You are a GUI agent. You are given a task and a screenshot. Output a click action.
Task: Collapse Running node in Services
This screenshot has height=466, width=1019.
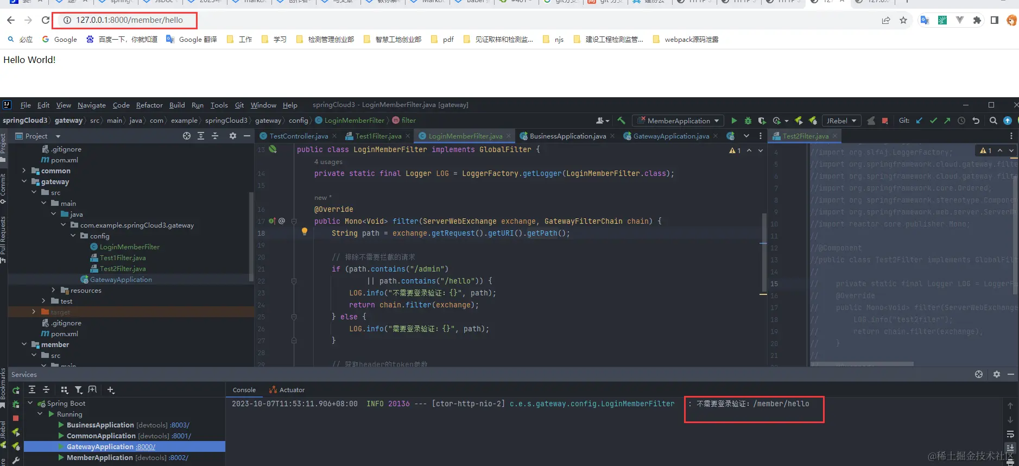tap(40, 414)
